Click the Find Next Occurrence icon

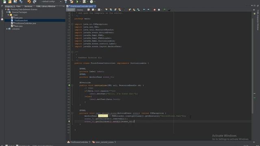(115, 10)
